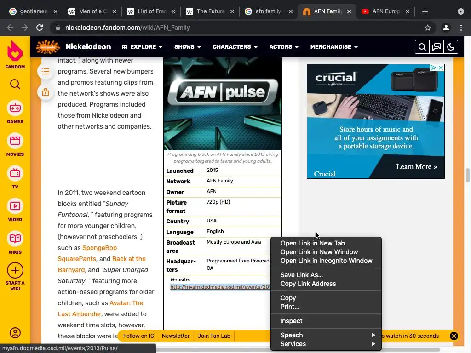The image size is (471, 353).
Task: Open the Chrome profile icon
Action: pyautogui.click(x=446, y=28)
